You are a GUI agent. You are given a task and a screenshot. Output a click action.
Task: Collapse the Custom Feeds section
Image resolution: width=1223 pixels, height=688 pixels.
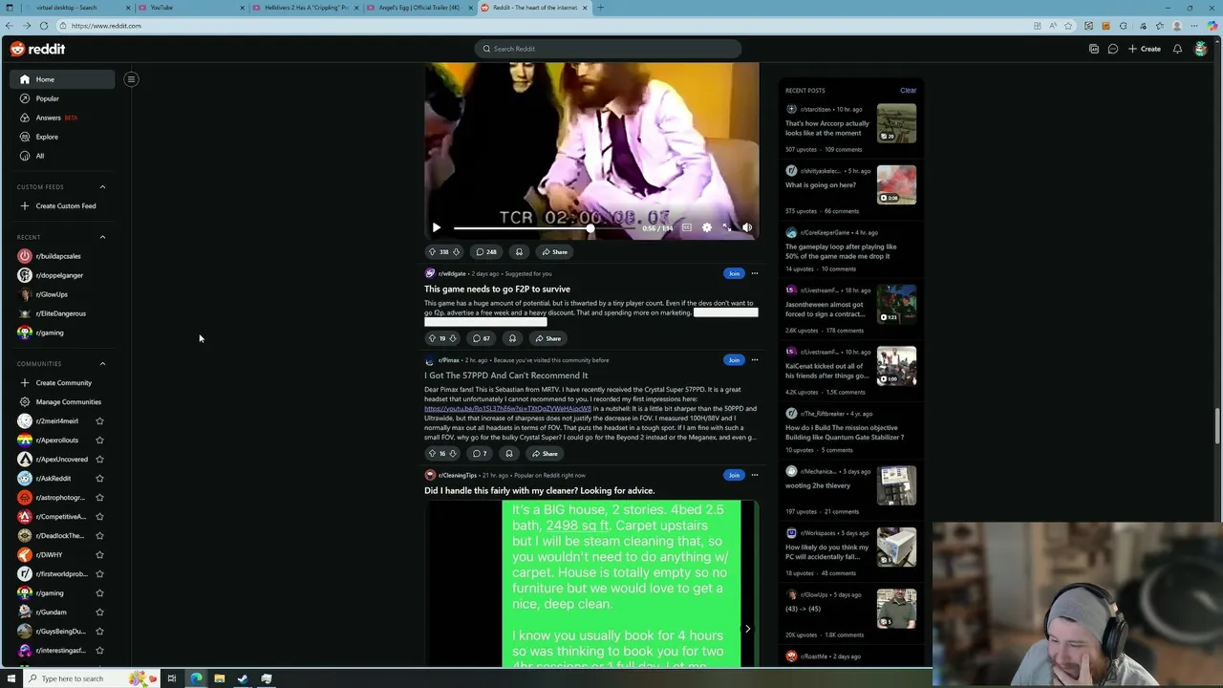(102, 187)
